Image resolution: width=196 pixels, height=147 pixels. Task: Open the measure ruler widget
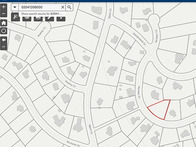(x=50, y=18)
